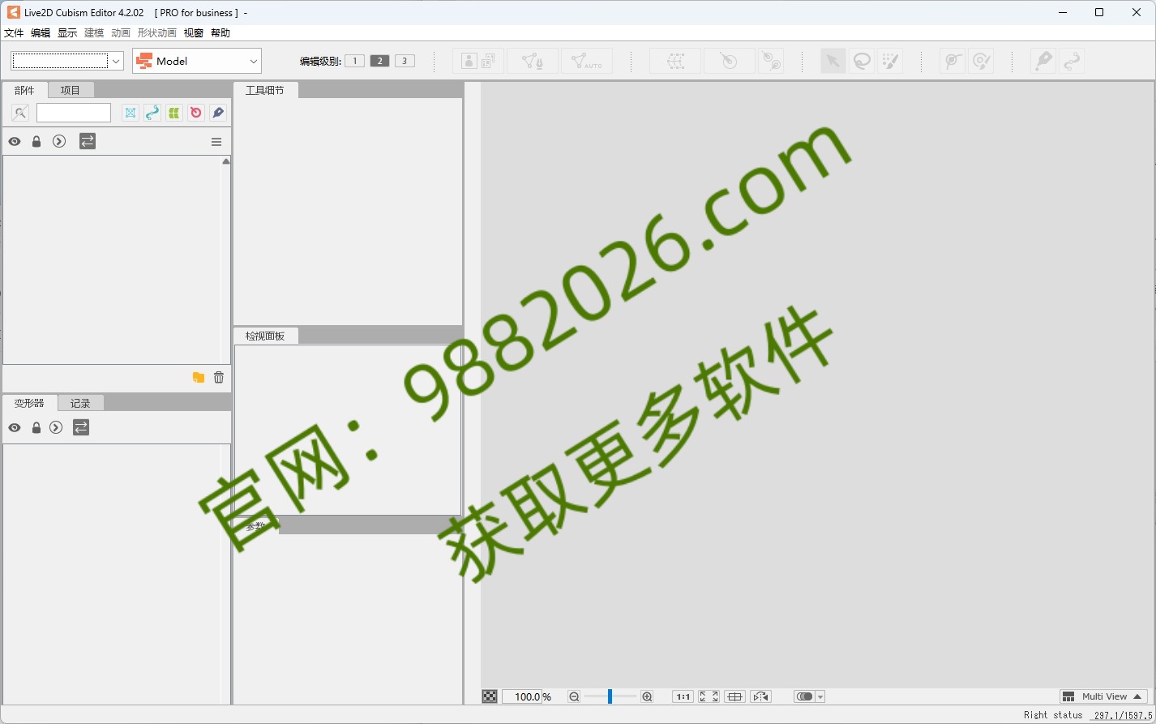The image size is (1156, 724).
Task: Open the 文件 menu
Action: click(14, 33)
